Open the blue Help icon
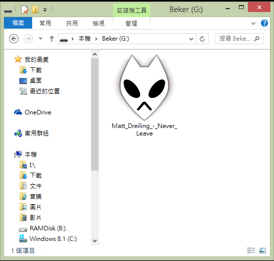Screen dimensions: 274x261 [264, 23]
